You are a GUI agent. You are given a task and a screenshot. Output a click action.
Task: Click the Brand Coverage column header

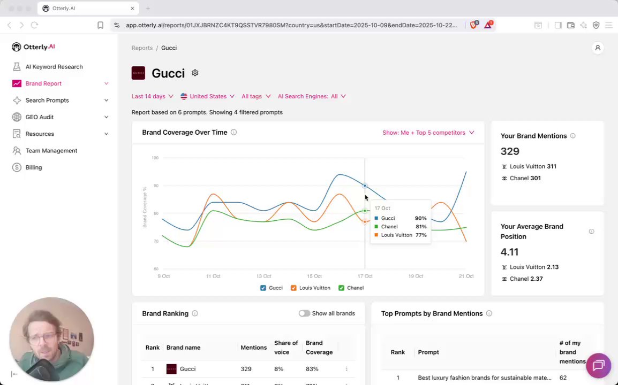point(319,348)
